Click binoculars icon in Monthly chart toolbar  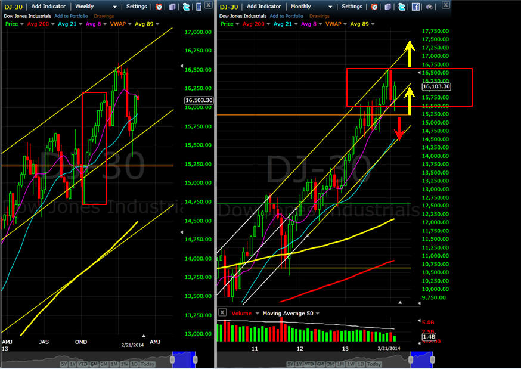[429, 7]
